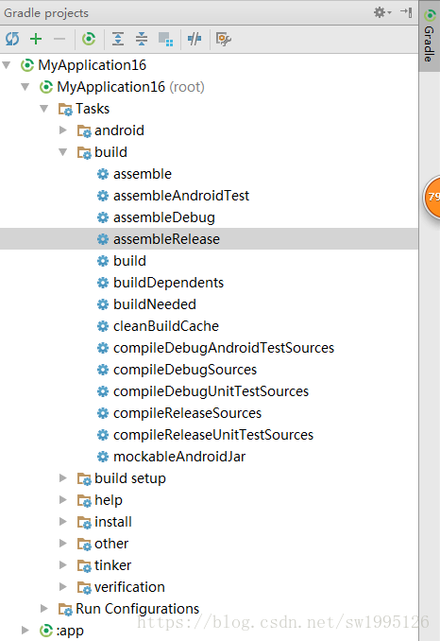Expand the other task group
Viewport: 440px width, 641px height.
(63, 544)
